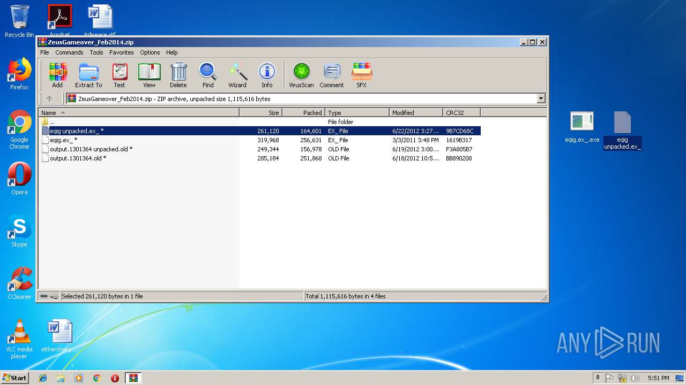Select 'output.1301364.old *' row
The image size is (686, 385).
(260, 158)
